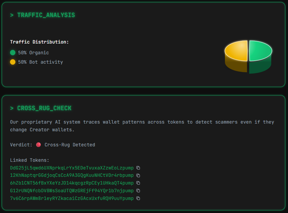Open linked token 12KhNaptqrGGdjoqCsCcA9A3GQgKuuNHCtVDr4rbpump

[72, 175]
